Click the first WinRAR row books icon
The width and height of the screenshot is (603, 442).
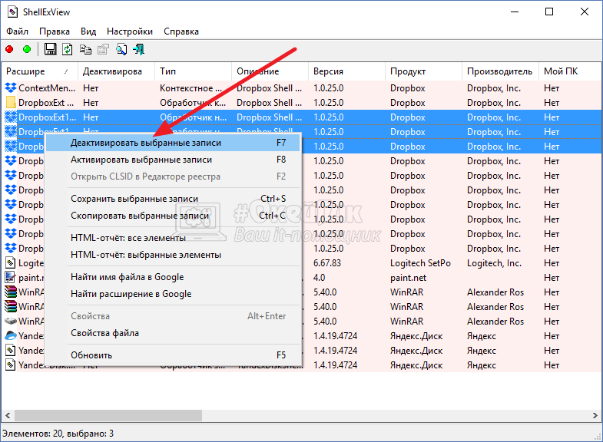[x=11, y=292]
